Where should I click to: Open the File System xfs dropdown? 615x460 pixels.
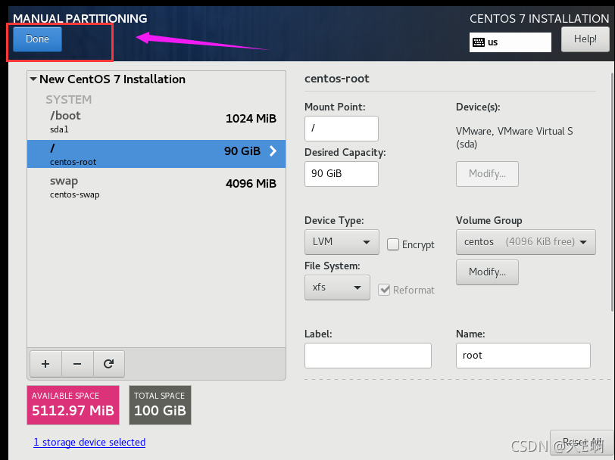[337, 287]
